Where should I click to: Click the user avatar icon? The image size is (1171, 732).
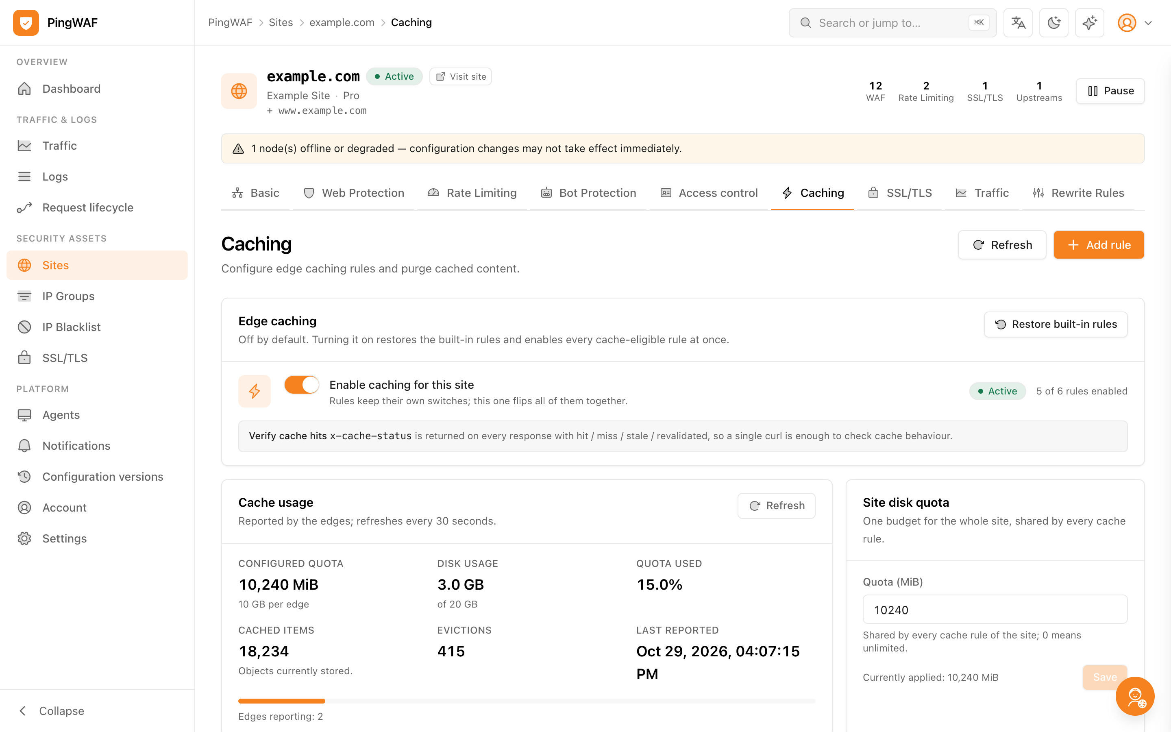1127,23
